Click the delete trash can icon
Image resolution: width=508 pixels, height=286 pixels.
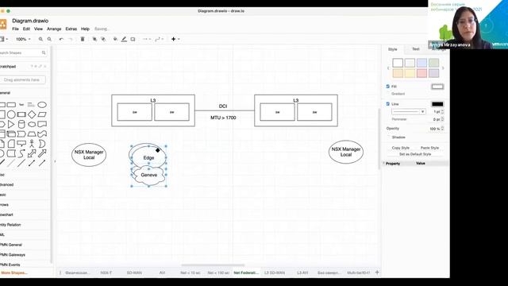point(83,39)
